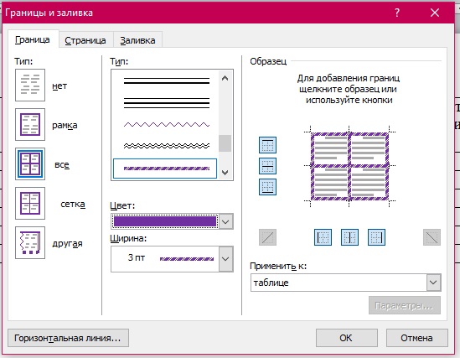Toggle the top border button
Viewport: 460px width, 358px height.
(267, 145)
